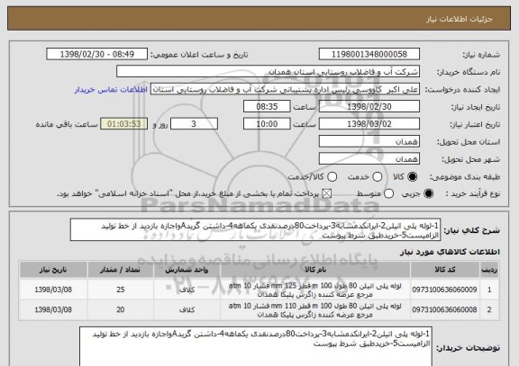
Task: Click quantity 25 in row 1
Action: coord(121,290)
